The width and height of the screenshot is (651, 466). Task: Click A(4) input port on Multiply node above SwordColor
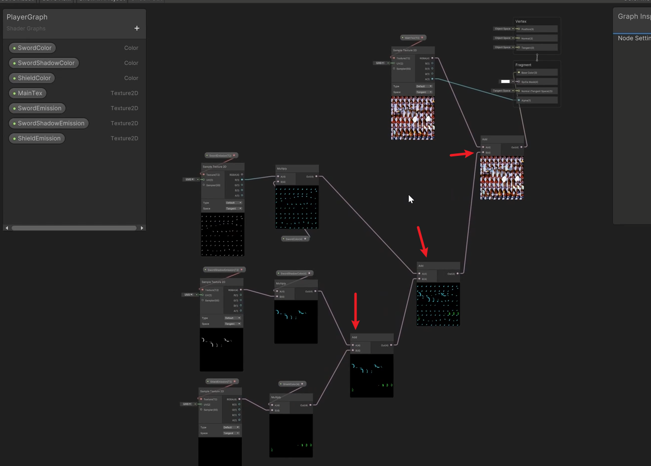[x=278, y=176]
